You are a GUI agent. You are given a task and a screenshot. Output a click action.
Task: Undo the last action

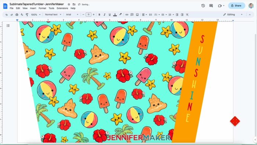[7, 15]
